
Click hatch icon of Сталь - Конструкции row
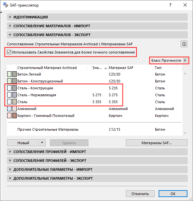[9, 88]
